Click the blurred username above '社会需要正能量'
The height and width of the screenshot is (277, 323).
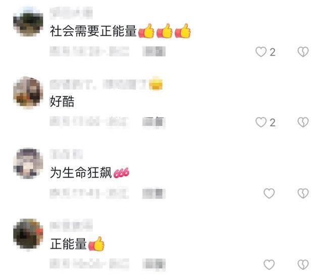click(71, 13)
